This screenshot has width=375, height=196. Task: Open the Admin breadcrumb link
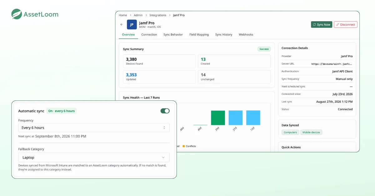[138, 15]
